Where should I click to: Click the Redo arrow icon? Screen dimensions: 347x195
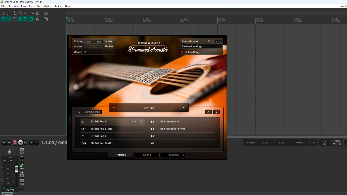31,13
